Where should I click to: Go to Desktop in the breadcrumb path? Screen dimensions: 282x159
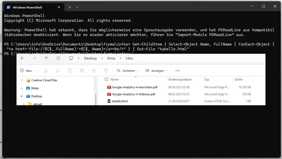point(90,58)
